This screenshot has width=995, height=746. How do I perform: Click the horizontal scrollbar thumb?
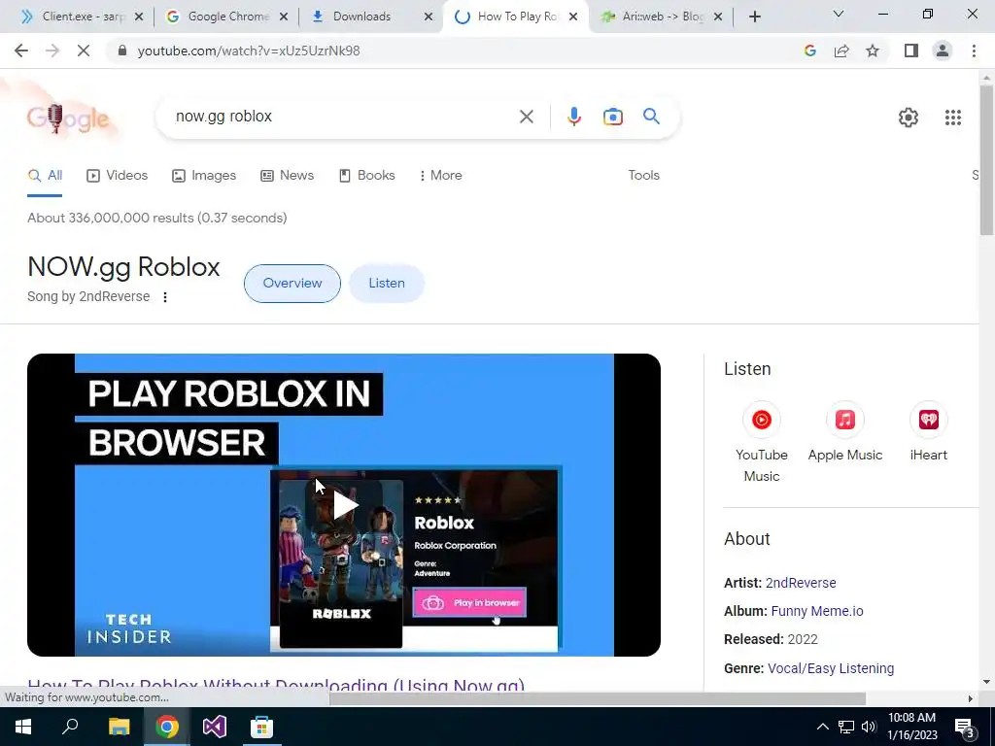[x=598, y=698]
